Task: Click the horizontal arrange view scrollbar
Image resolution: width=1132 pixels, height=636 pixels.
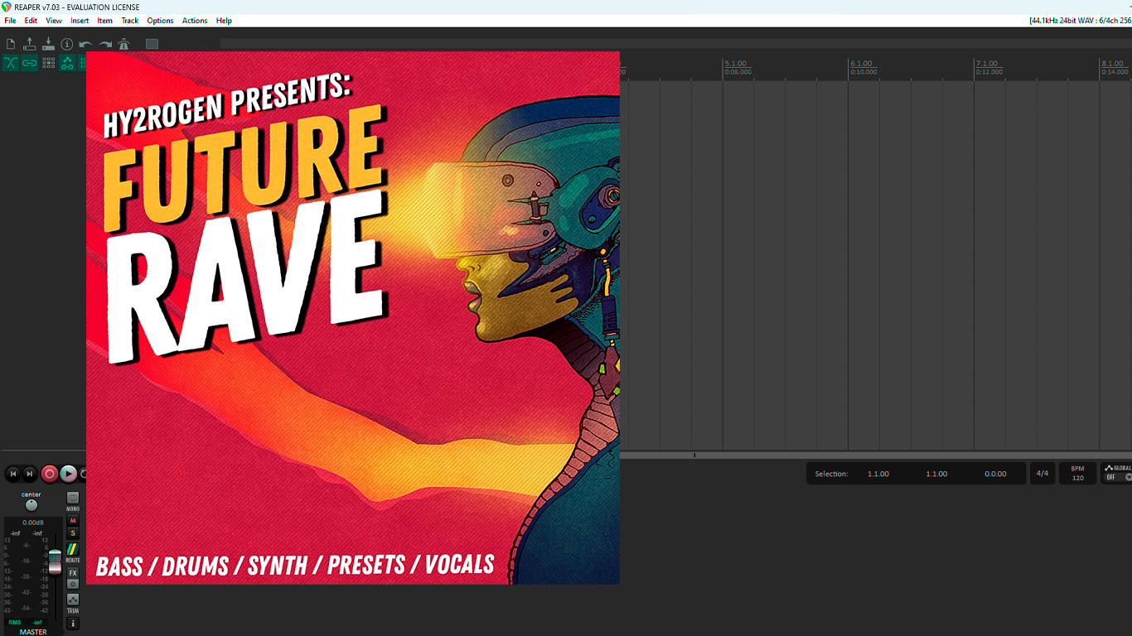Action: click(876, 455)
